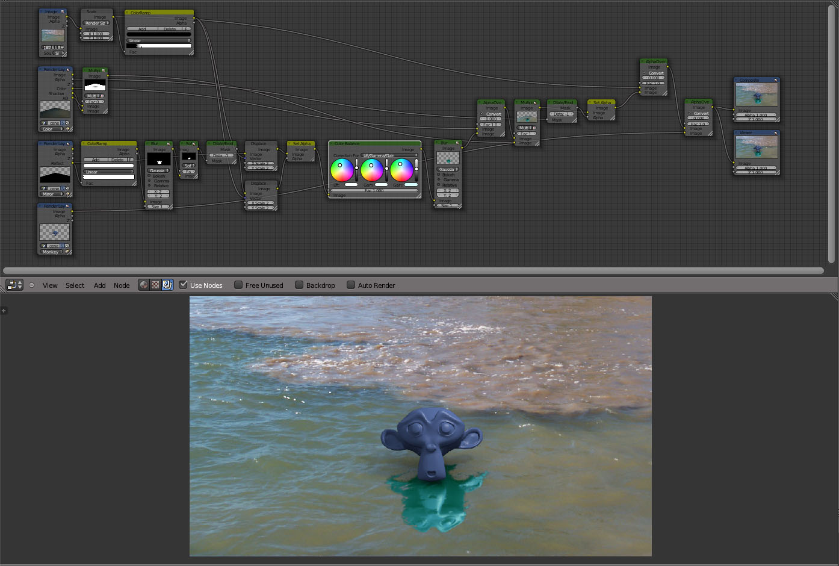Enable the Use Nodes checkbox

(184, 285)
